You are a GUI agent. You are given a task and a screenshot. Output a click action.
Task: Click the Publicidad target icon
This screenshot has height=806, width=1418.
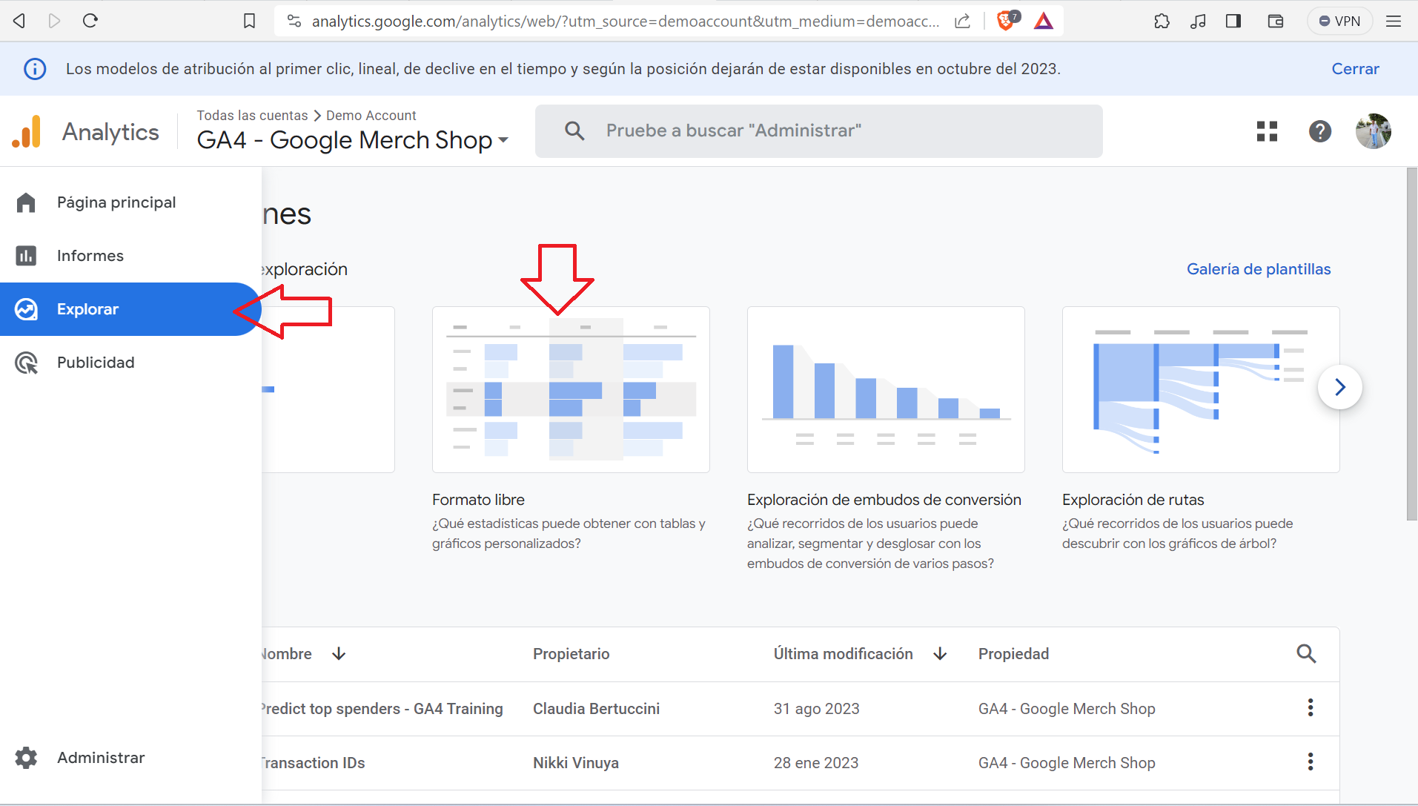pos(26,363)
